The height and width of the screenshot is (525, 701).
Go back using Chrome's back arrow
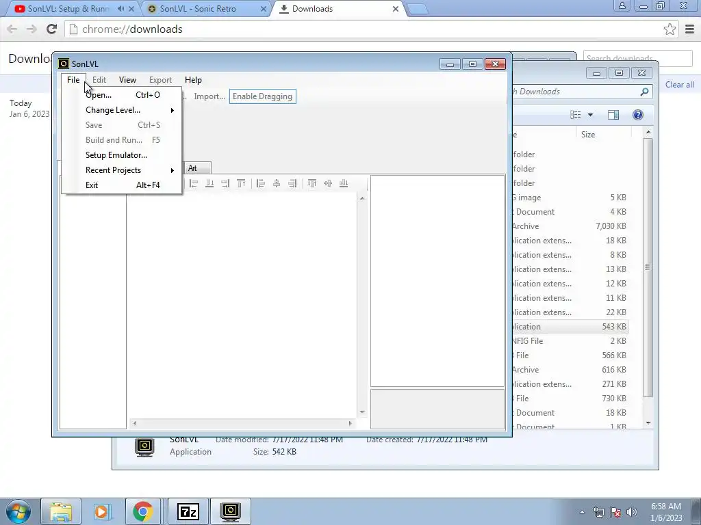[x=12, y=29]
